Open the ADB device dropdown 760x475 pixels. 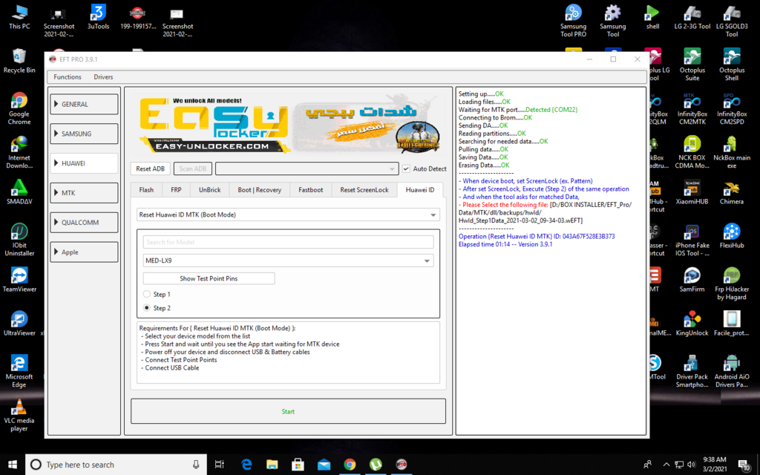tap(307, 168)
